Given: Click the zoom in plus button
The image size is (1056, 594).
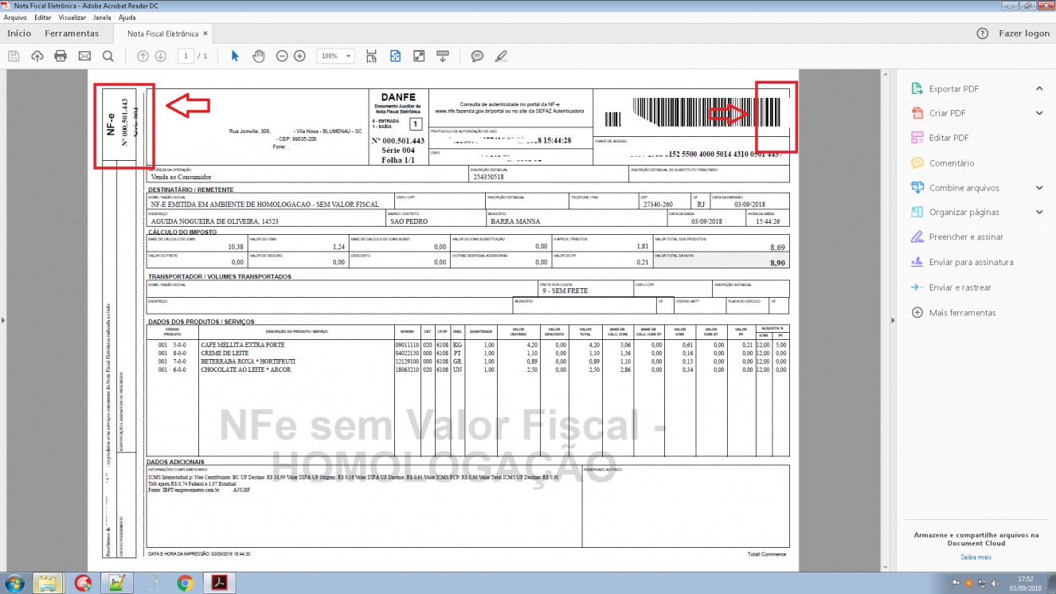Looking at the screenshot, I should [x=299, y=56].
